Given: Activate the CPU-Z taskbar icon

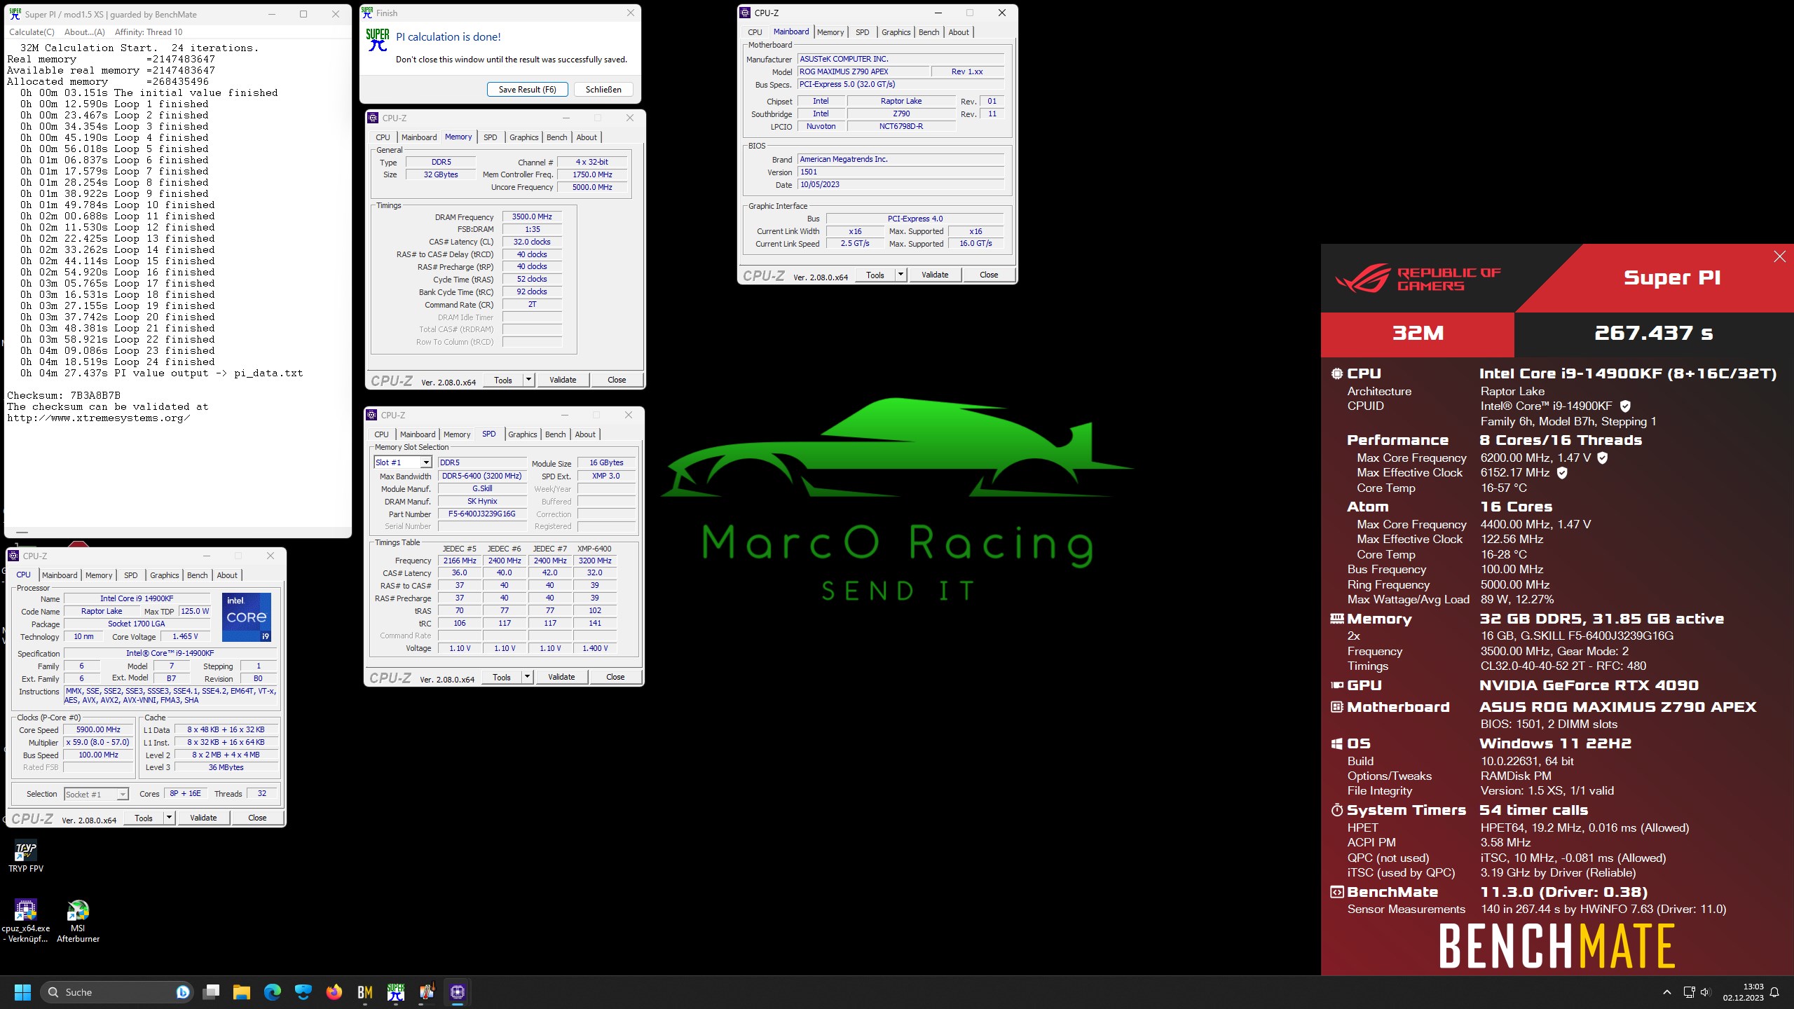Looking at the screenshot, I should coord(458,992).
